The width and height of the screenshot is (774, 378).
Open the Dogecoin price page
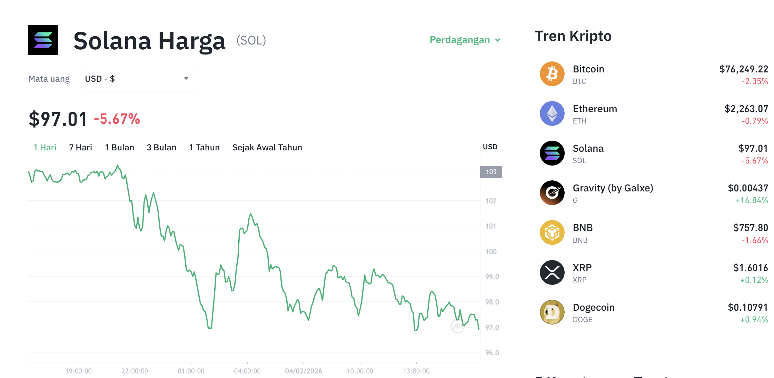(x=594, y=307)
